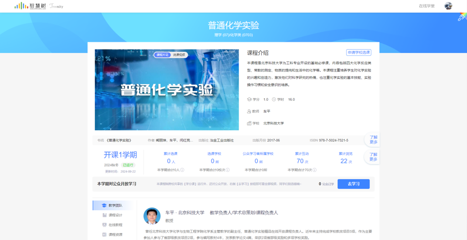Click info icon beside 本学期合计0人
The width and height of the screenshot is (467, 240).
click(182, 170)
